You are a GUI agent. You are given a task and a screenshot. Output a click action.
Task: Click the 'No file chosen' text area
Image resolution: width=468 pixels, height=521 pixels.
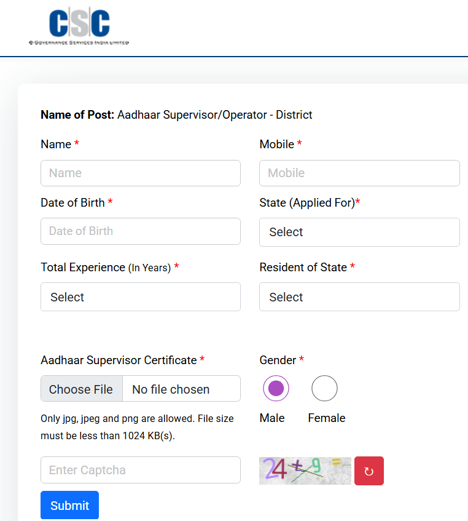(x=171, y=389)
